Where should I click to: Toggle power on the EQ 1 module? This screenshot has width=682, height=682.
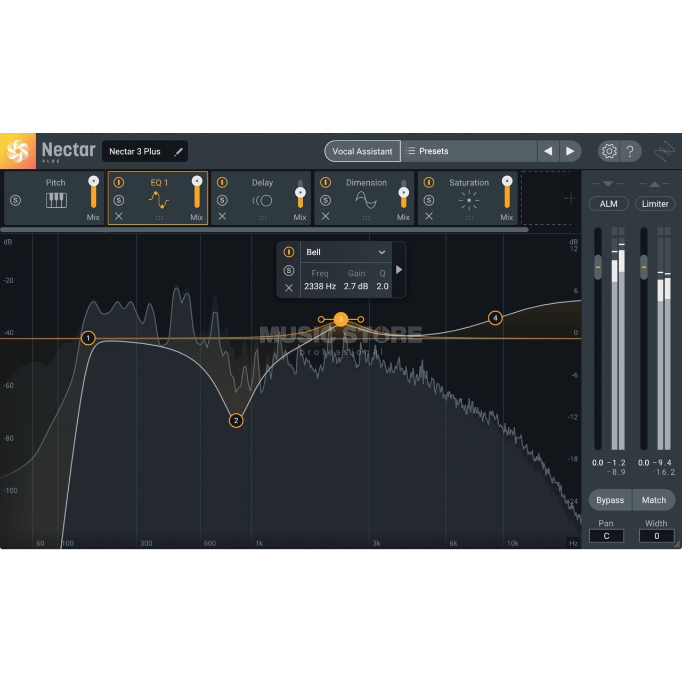pos(119,182)
